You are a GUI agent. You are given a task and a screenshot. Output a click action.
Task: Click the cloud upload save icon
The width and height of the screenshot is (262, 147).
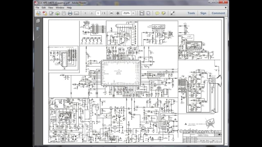(57, 13)
